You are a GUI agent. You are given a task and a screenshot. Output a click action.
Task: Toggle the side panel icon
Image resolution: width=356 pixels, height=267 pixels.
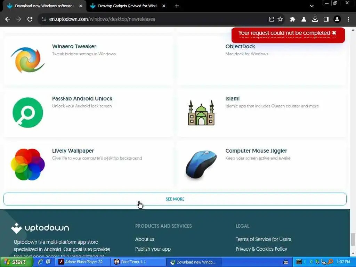[x=326, y=19]
